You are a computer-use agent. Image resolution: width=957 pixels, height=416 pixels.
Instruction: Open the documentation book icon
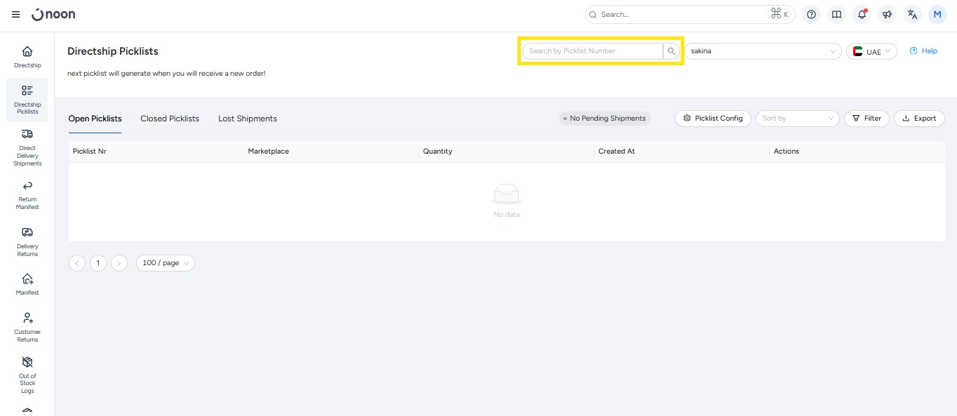click(836, 15)
